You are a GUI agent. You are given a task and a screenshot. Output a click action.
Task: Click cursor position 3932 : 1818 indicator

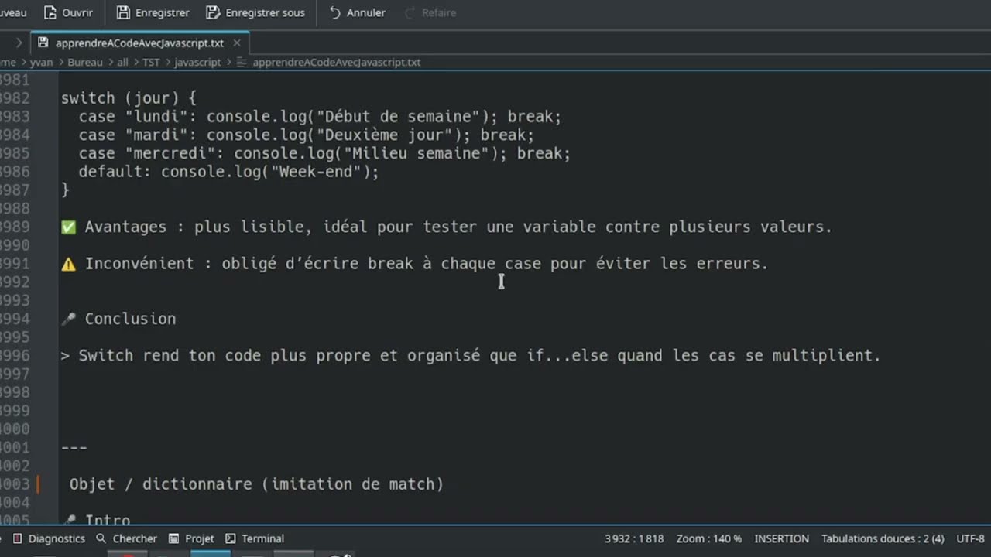click(634, 538)
